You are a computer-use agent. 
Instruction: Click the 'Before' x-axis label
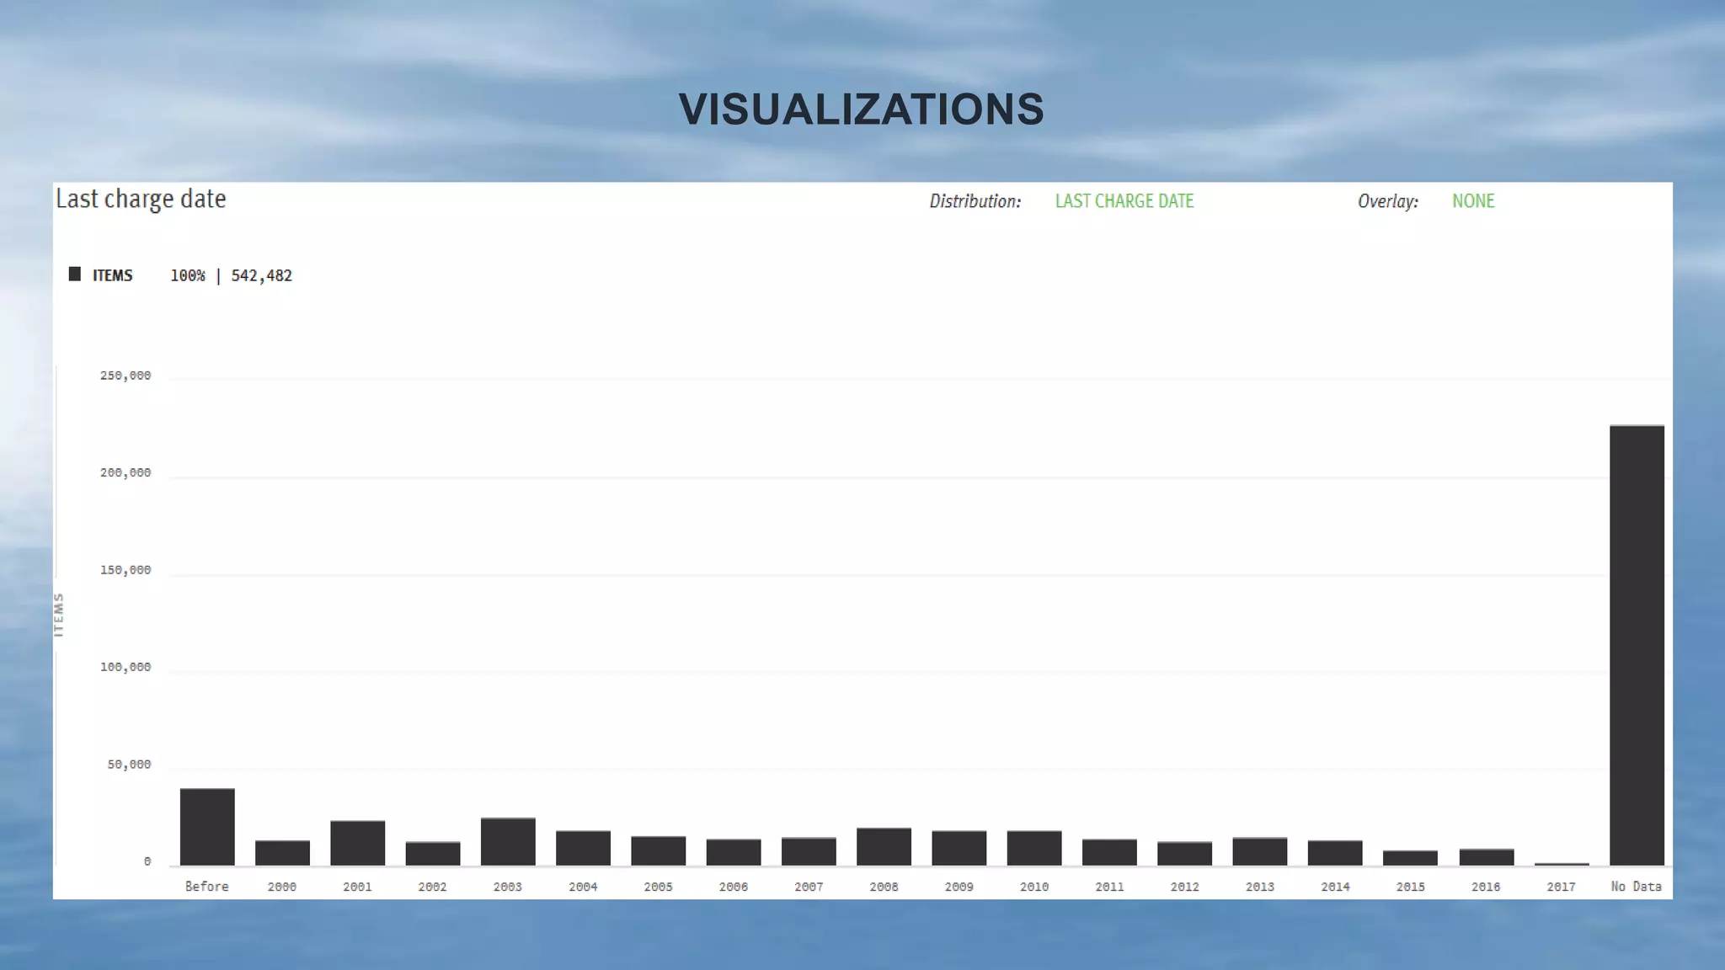pyautogui.click(x=207, y=887)
